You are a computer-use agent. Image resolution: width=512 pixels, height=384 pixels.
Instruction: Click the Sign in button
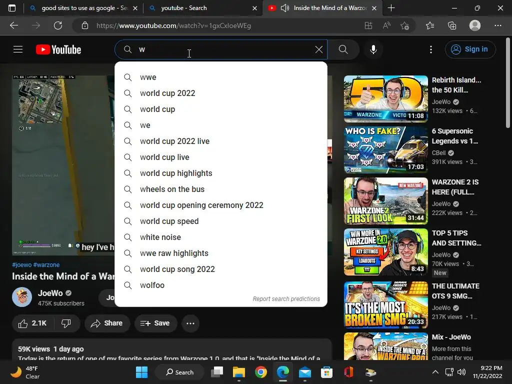click(470, 49)
